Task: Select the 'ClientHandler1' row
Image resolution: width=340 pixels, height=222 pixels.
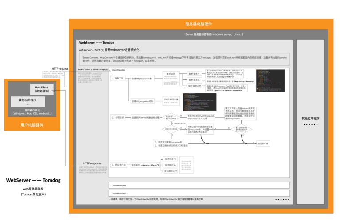Action: [199, 185]
